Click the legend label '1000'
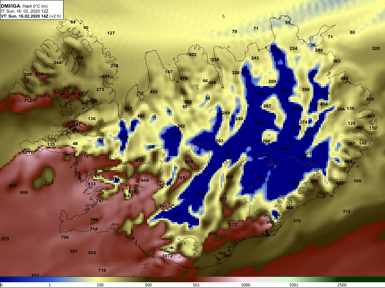The width and height of the screenshot is (385, 288). point(246,285)
